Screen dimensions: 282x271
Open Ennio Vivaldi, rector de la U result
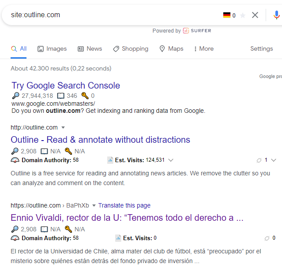click(127, 218)
